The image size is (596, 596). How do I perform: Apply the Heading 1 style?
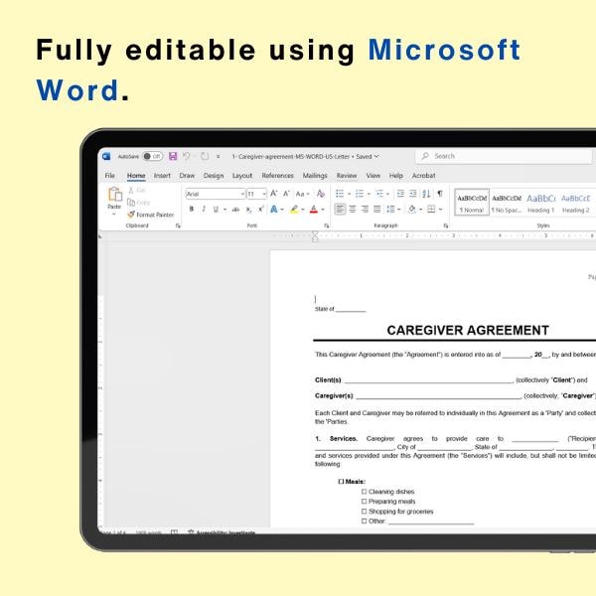[541, 203]
